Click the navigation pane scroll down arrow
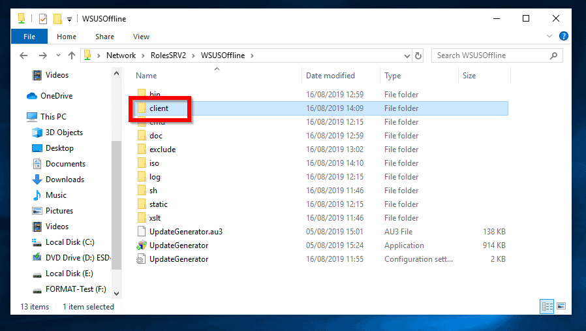 tap(117, 294)
